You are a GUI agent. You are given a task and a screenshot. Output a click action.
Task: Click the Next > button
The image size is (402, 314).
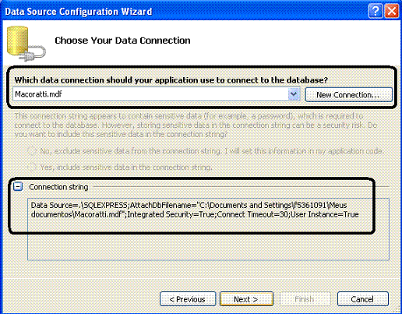(x=246, y=299)
